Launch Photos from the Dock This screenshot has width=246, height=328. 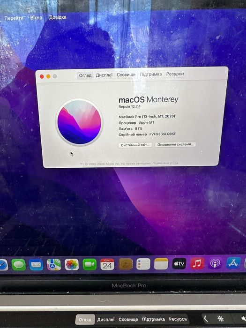[72, 264]
